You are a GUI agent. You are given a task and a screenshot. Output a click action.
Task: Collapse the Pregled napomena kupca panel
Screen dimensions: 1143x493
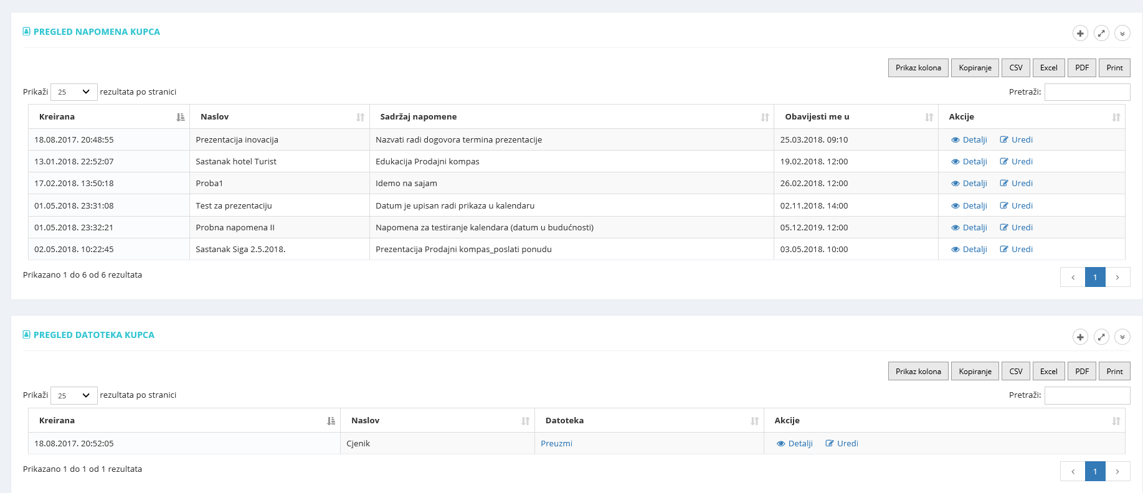pyautogui.click(x=1122, y=33)
